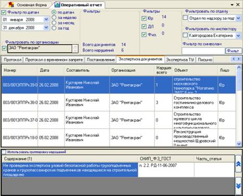Screen dimensions: 243x196
Task: Click the Фильт button
Action: (234, 51)
